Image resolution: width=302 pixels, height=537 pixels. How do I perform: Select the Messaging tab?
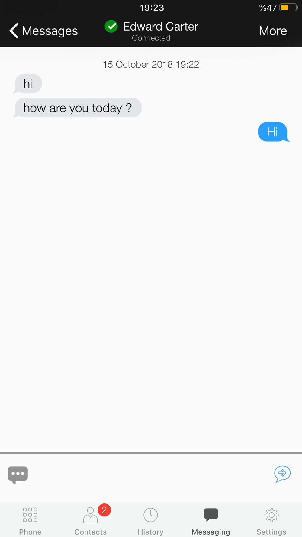click(211, 521)
